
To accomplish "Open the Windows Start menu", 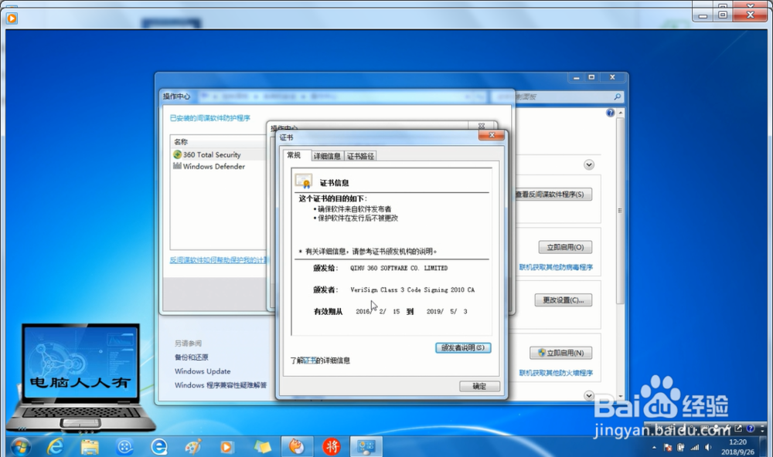I will pyautogui.click(x=20, y=447).
